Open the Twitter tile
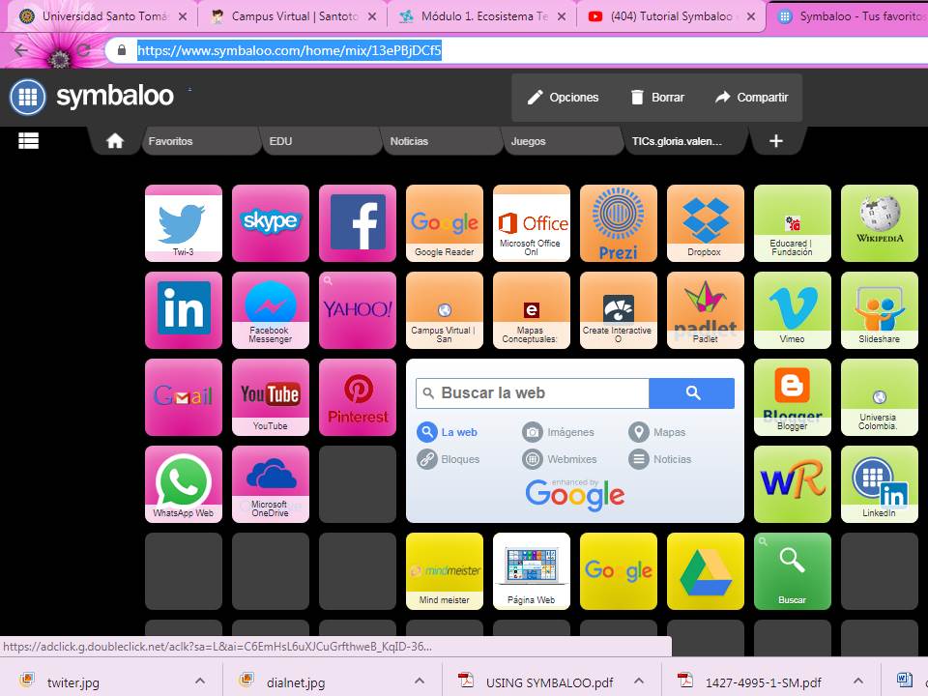 click(x=184, y=223)
